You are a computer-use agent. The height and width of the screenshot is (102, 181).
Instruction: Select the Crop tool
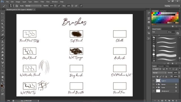coord(3,27)
